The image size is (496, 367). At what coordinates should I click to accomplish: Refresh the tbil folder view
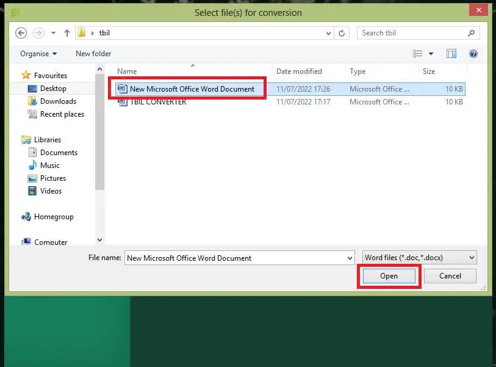pos(342,33)
